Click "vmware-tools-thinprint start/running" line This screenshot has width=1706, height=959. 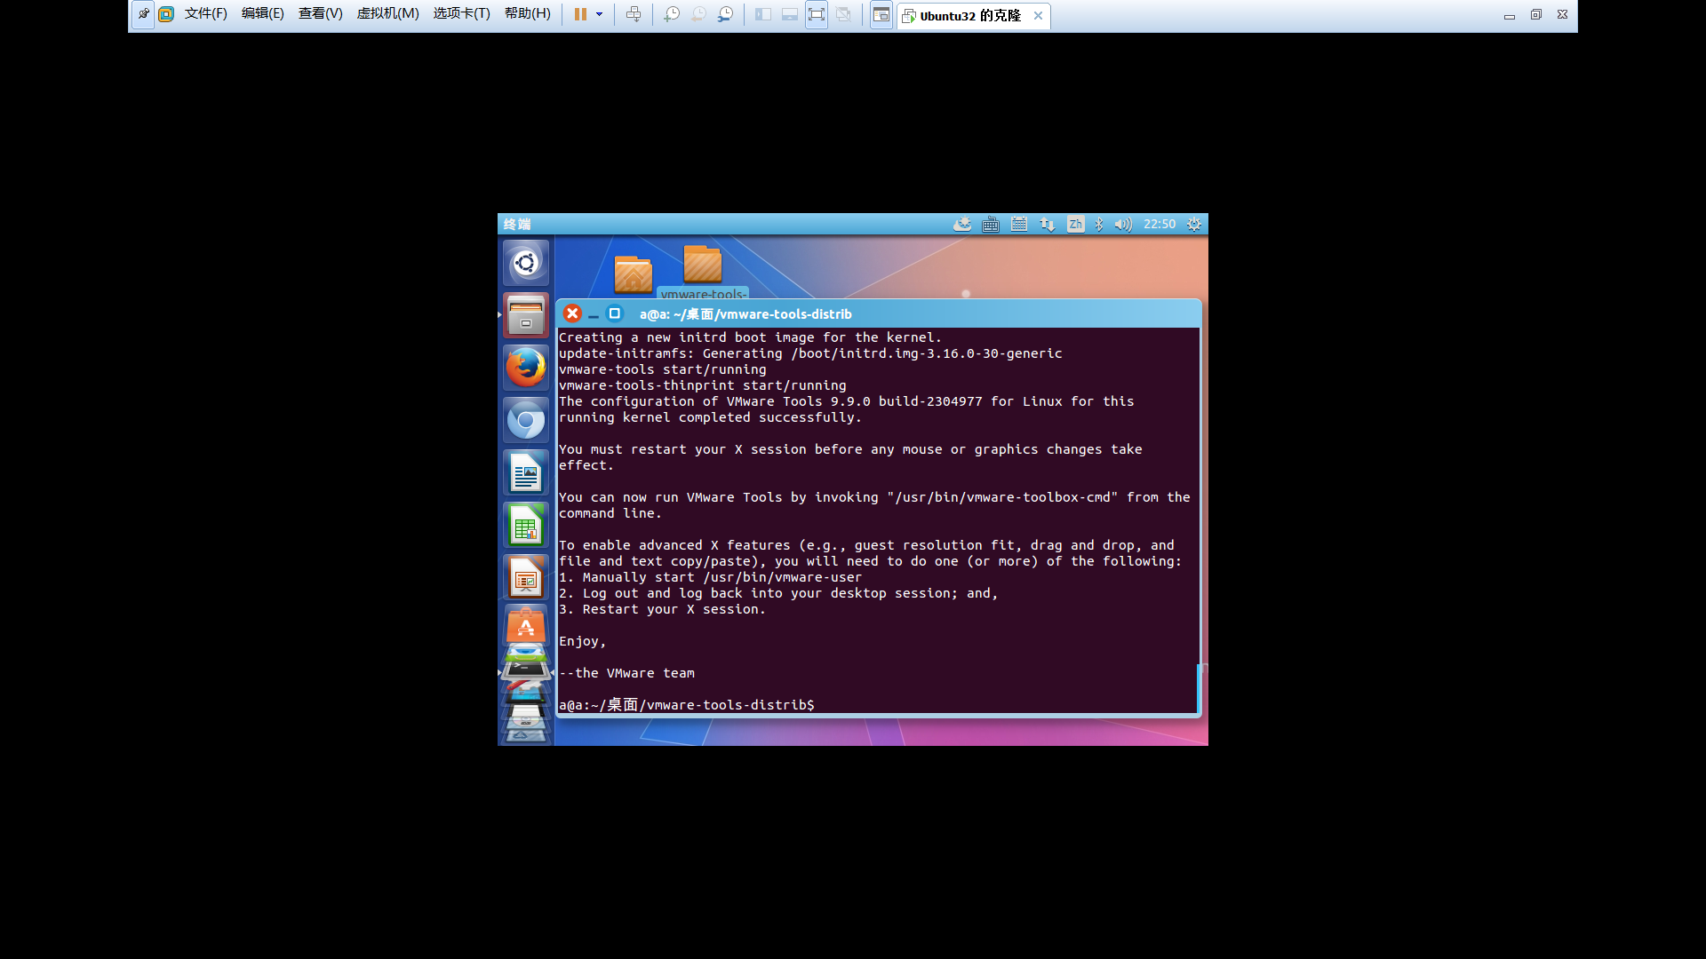702,385
